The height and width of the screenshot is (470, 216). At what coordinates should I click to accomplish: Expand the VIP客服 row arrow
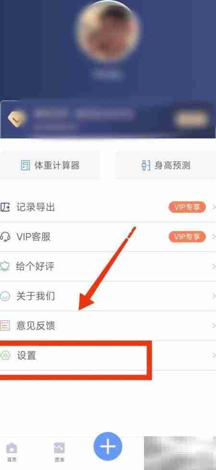pyautogui.click(x=214, y=237)
